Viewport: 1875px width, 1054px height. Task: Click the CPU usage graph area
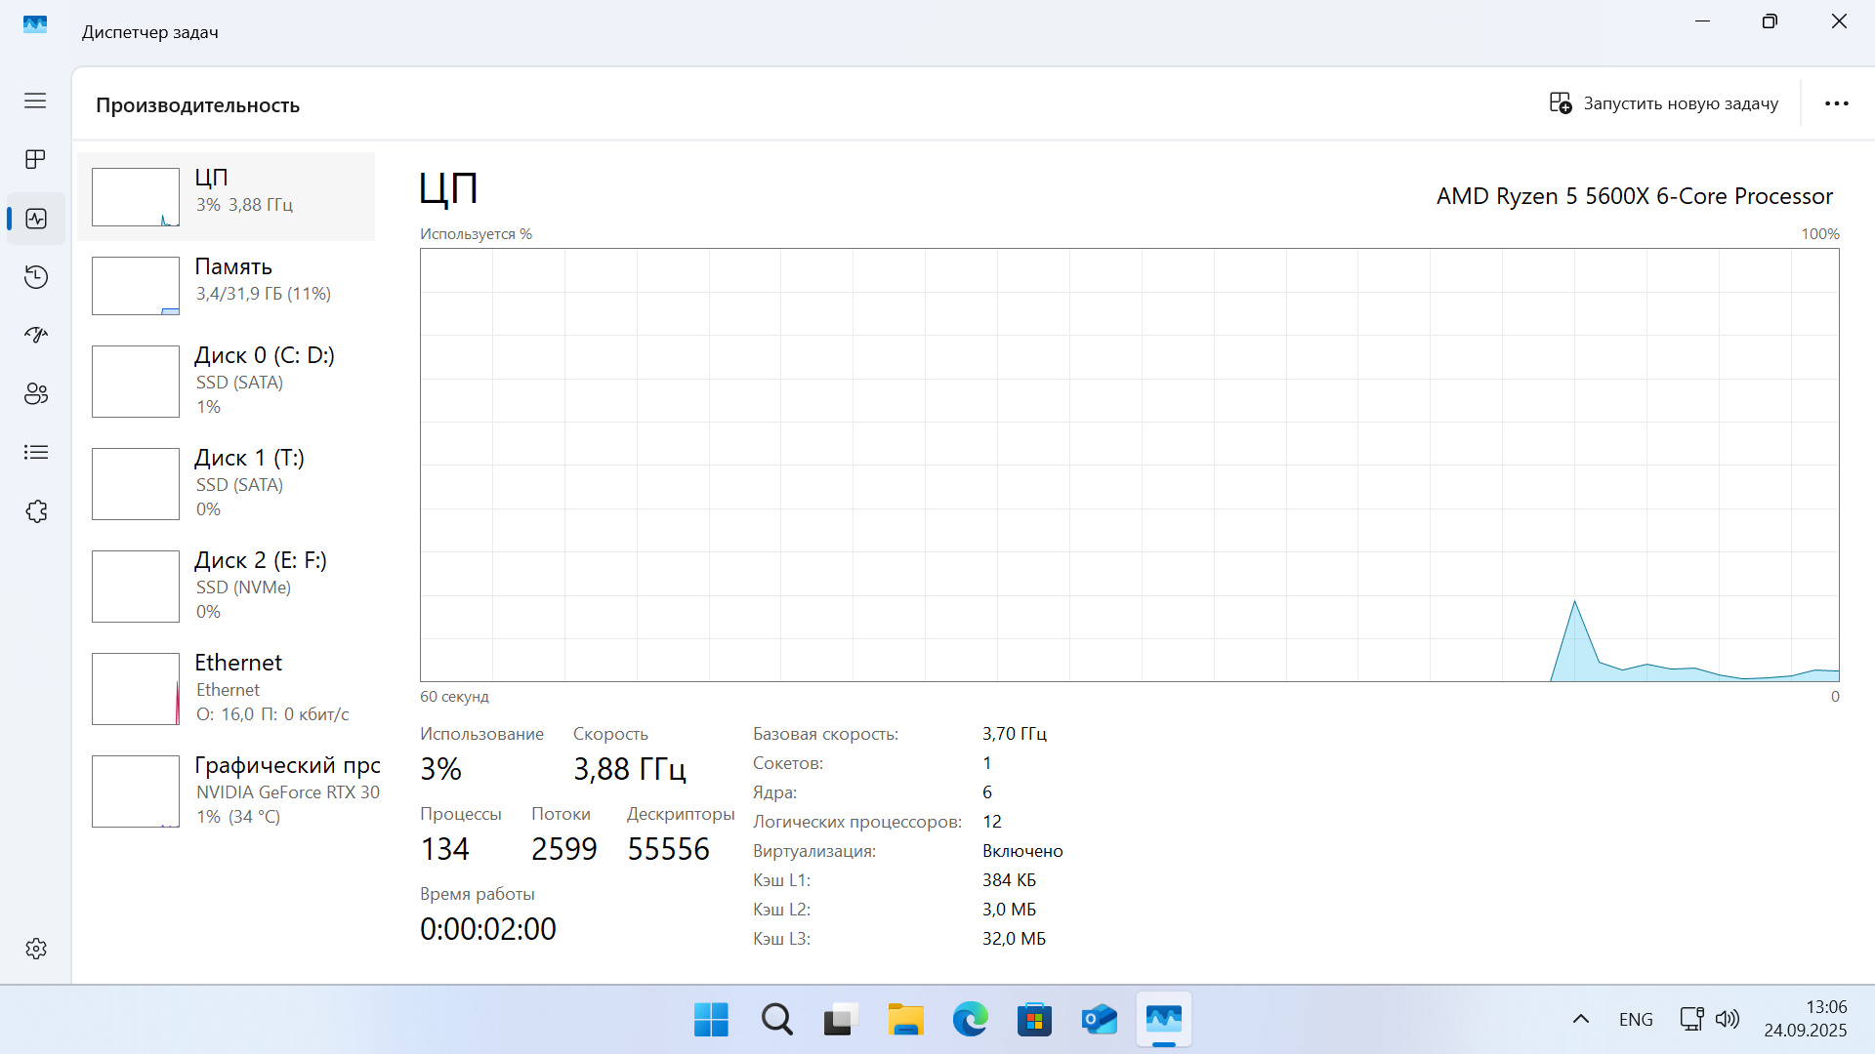coord(1129,465)
